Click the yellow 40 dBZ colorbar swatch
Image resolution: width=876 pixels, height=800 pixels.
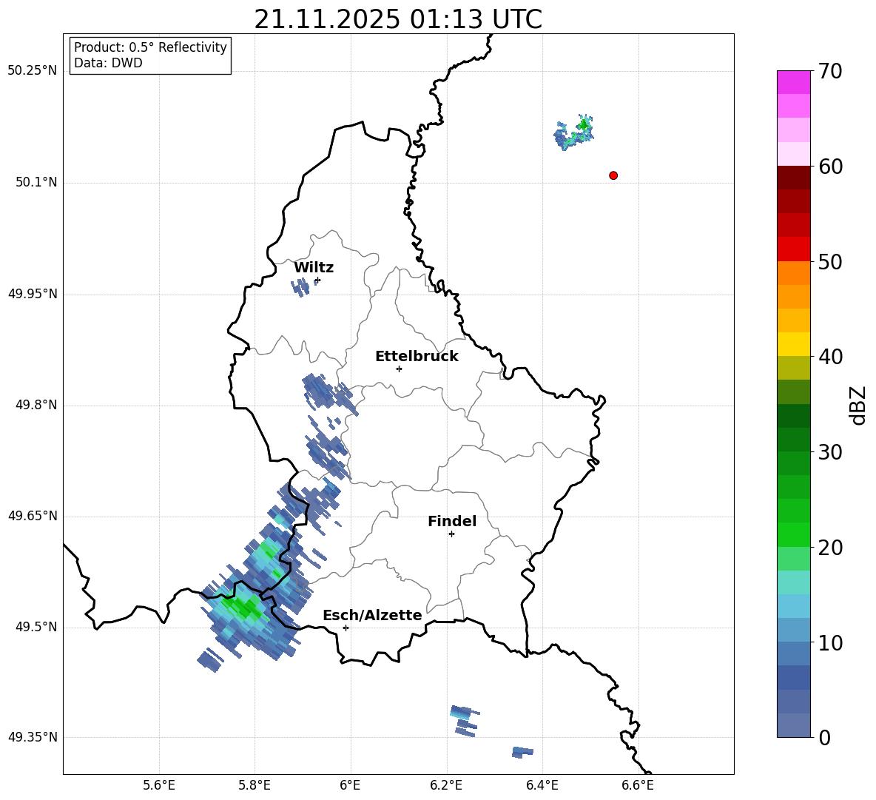point(793,344)
